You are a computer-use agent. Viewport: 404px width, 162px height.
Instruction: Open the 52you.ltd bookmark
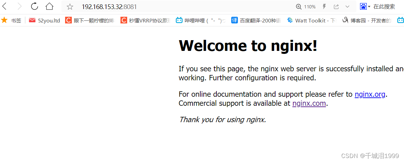tap(44, 20)
